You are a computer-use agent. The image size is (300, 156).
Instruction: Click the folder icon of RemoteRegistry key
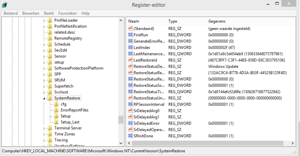[x=50, y=38]
